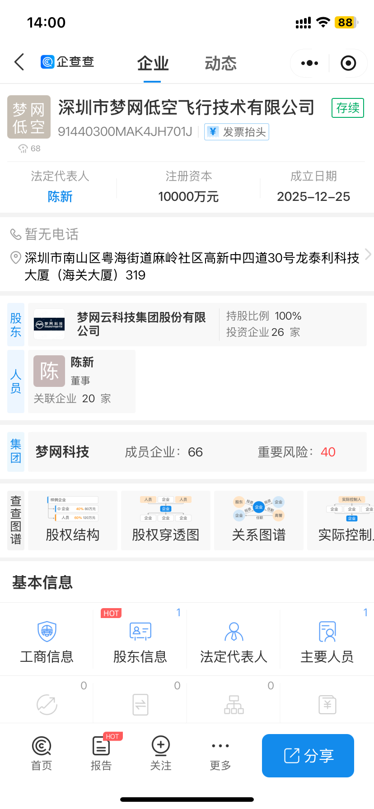
Task: Tap the 梦网低空 company logo tile
Action: point(29,117)
